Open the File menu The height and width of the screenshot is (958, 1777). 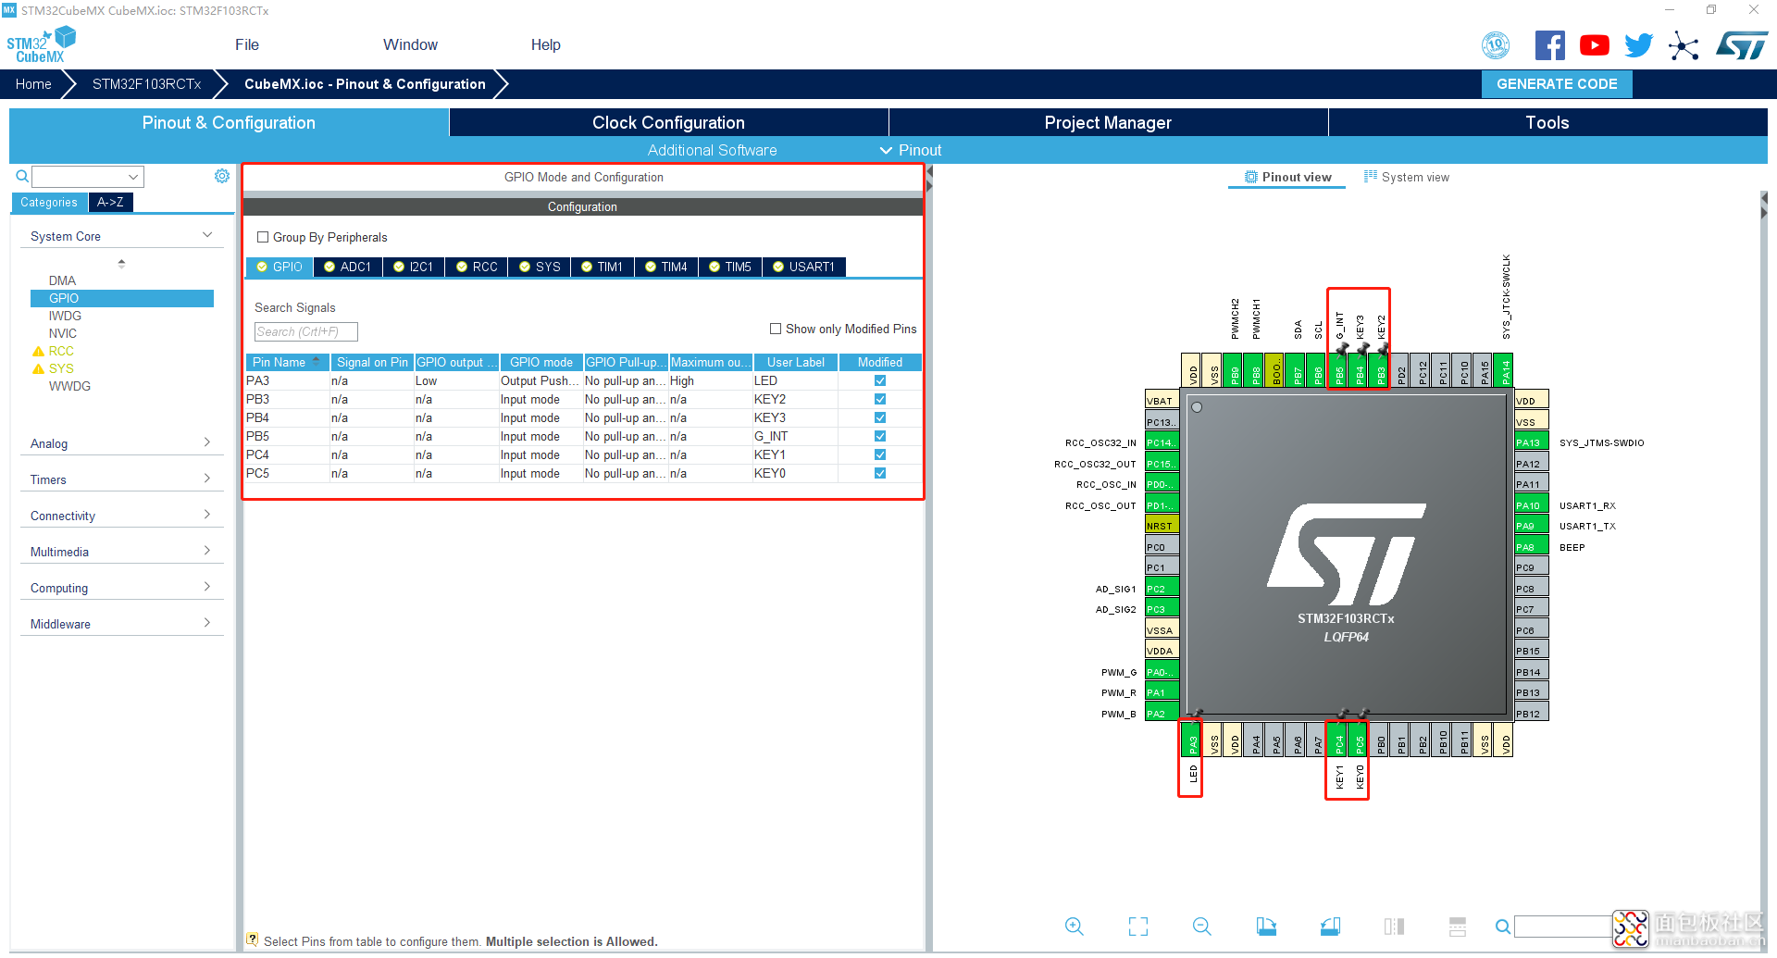[x=247, y=44]
